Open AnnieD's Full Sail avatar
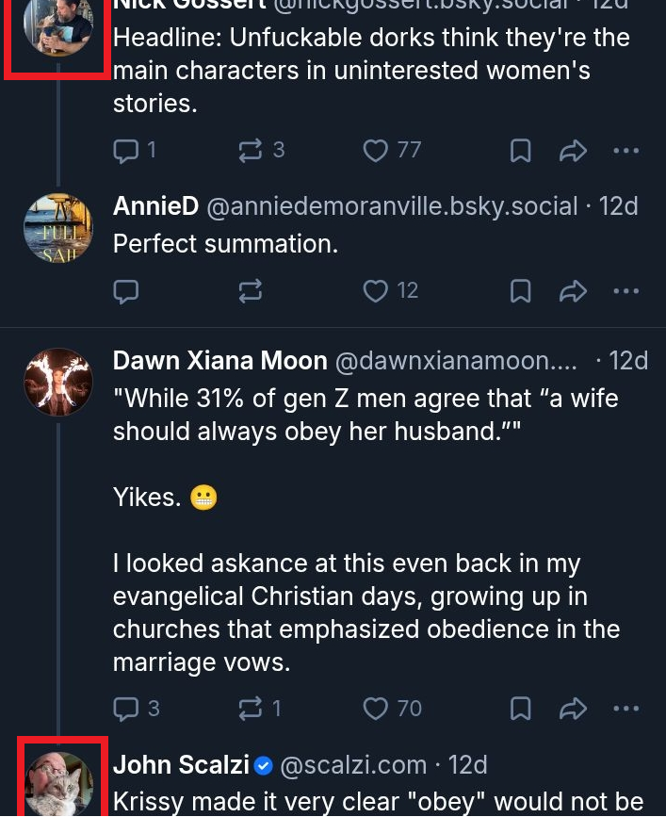 58,228
